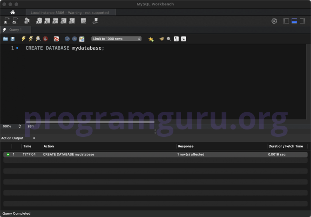This screenshot has width=311, height=217.
Task: Click the Duration / Fetch Time header
Action: point(286,146)
